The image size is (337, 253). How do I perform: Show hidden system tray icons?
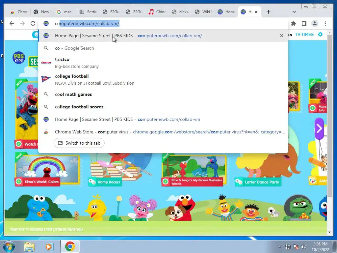point(280,247)
